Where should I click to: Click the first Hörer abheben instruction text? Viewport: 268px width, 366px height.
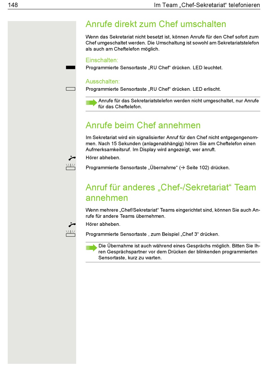[103, 158]
